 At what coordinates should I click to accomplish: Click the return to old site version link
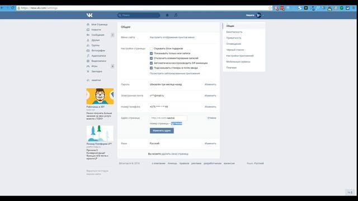pos(97,173)
